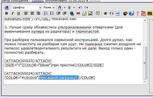
Task: Undo the last edit
Action: tap(80, 7)
